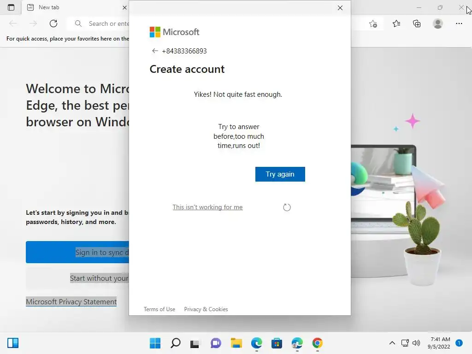Open Privacy & Cookies link
The image size is (472, 354).
(206, 309)
